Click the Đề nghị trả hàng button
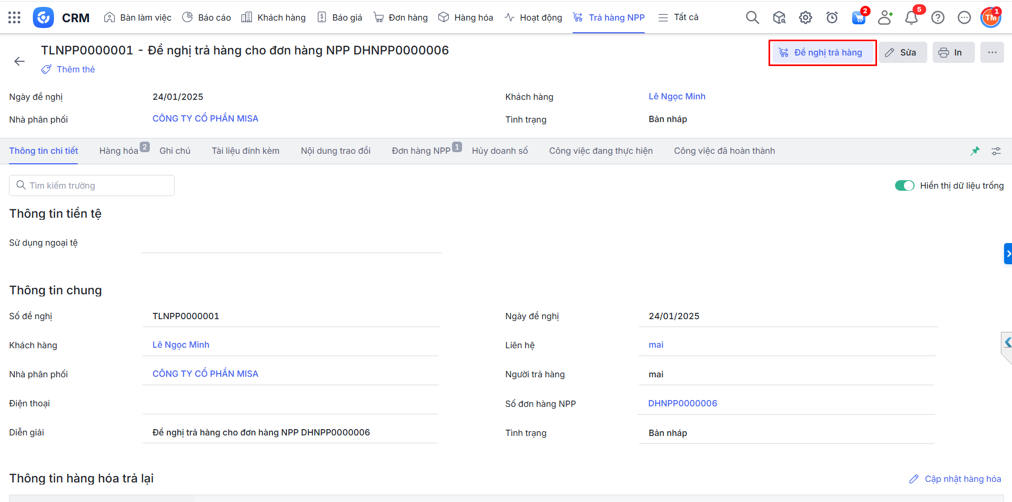The width and height of the screenshot is (1012, 502). click(822, 52)
